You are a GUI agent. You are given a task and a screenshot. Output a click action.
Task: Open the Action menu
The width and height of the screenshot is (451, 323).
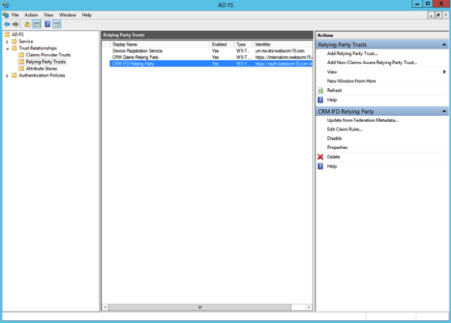point(31,15)
